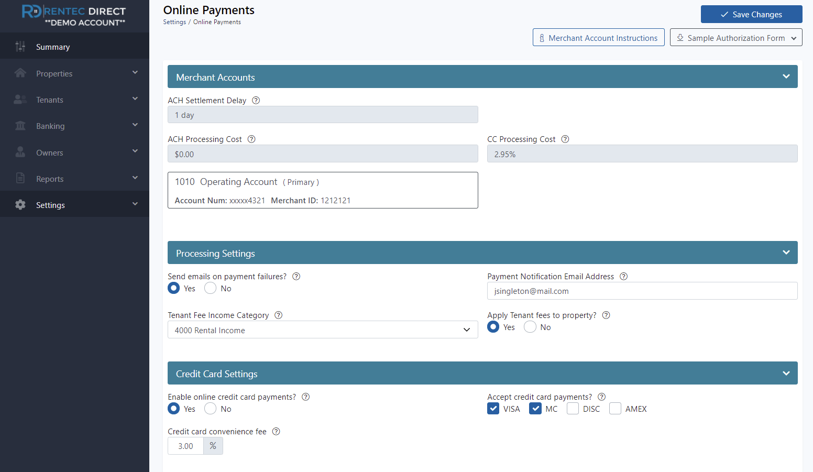This screenshot has height=472, width=813.
Task: Click the Banking bank icon
Action: 20,126
